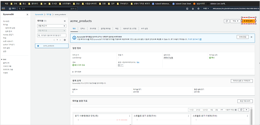Click the AWS console search box
260x125 pixels.
pos(47,8)
